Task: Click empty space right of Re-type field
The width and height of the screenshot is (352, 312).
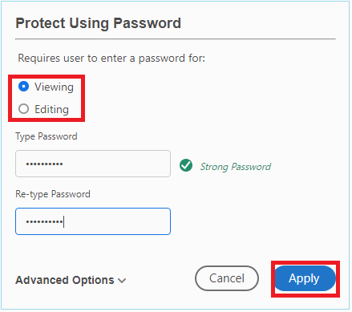Action: click(254, 221)
